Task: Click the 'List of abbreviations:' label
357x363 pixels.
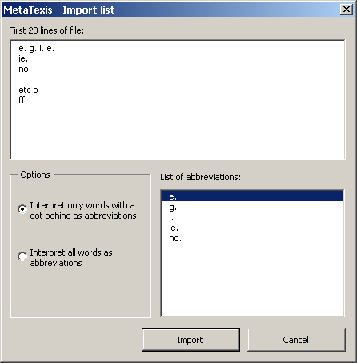Action: [x=200, y=177]
